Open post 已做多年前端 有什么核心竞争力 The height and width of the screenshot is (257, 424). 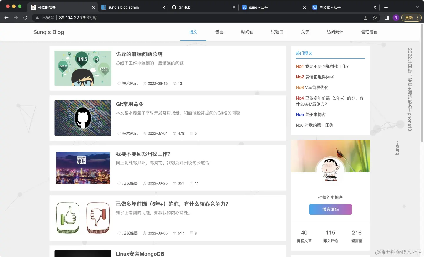172,204
